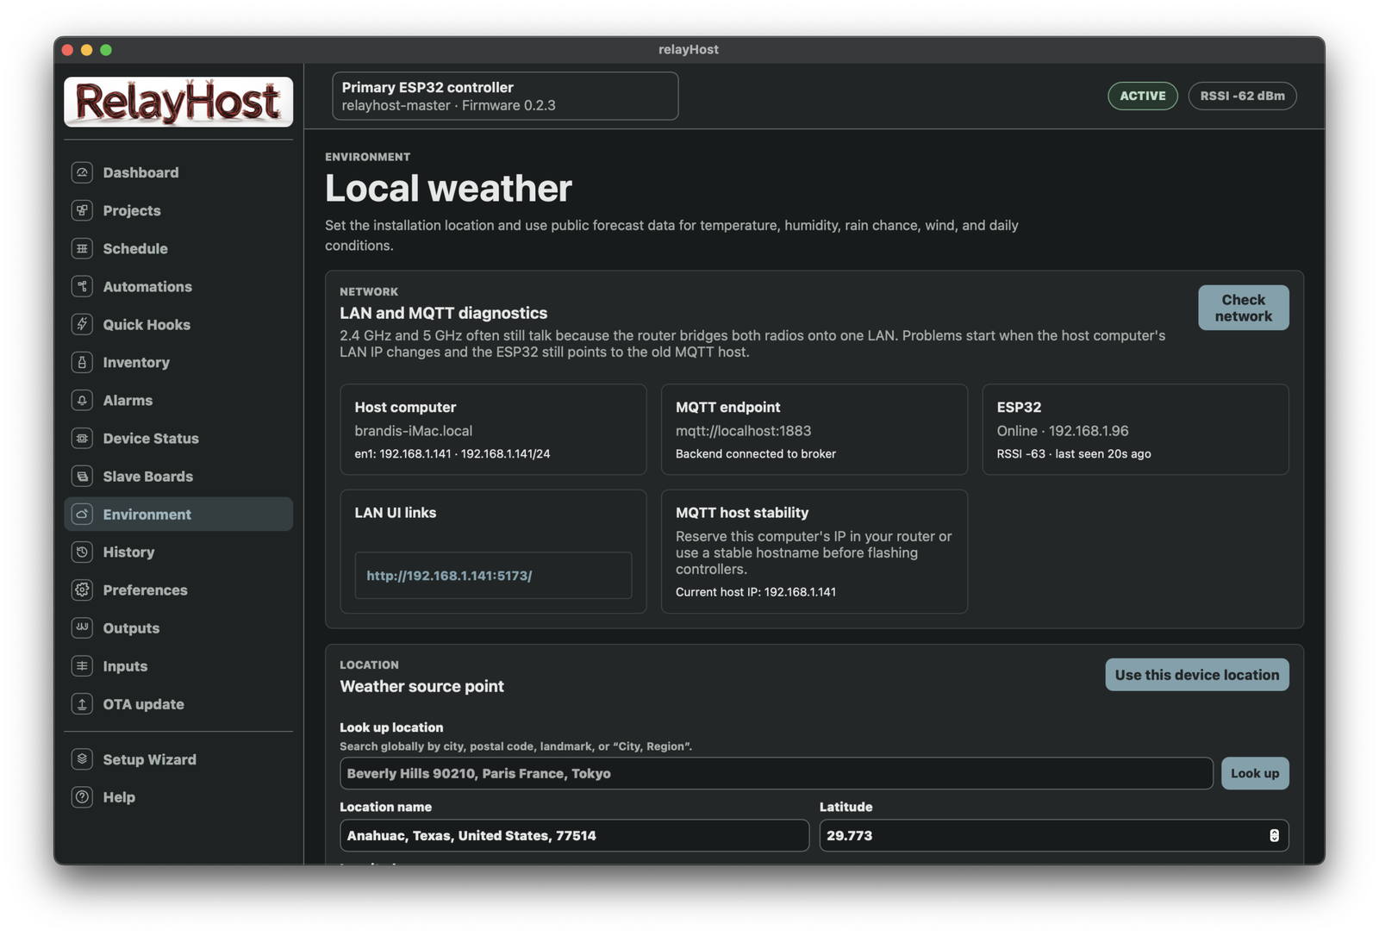Viewport: 1379px width, 936px height.
Task: Click the 'Weather source point' heading
Action: 421,686
